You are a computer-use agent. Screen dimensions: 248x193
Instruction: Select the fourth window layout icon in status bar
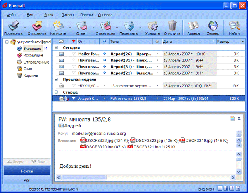238,188
